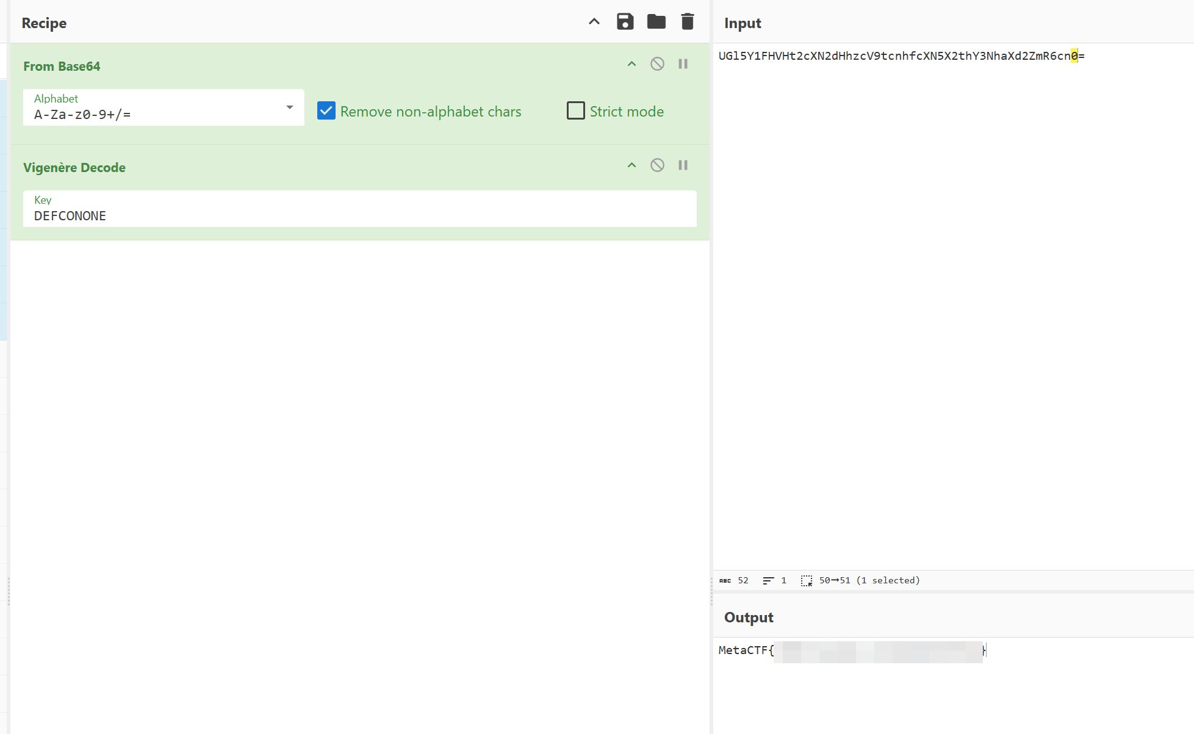Select the highlighted 0 character in the Input
The width and height of the screenshot is (1194, 734).
pos(1073,56)
